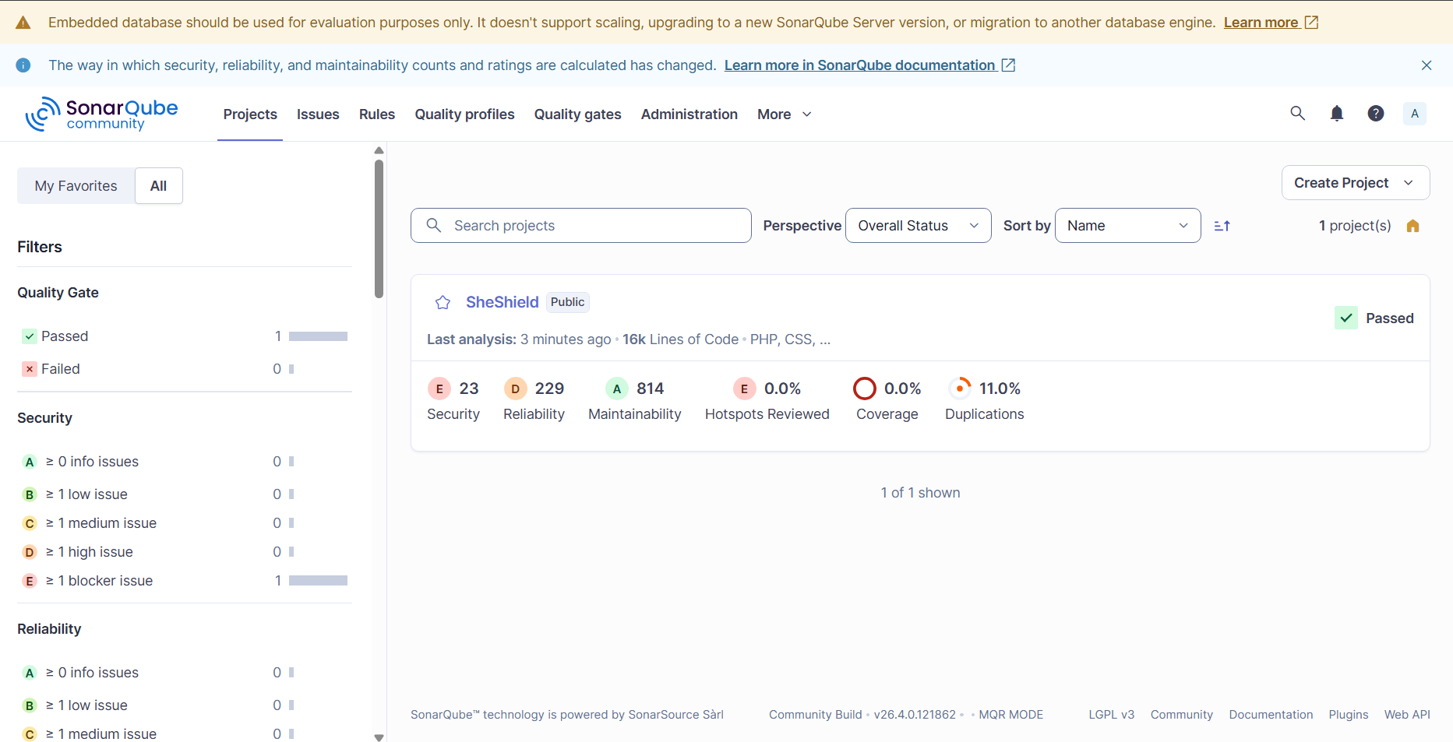Open Quality gates nav item
Image resolution: width=1453 pixels, height=742 pixels.
tap(578, 114)
